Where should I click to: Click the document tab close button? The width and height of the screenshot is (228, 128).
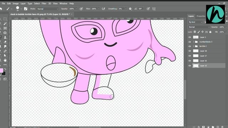point(72,14)
